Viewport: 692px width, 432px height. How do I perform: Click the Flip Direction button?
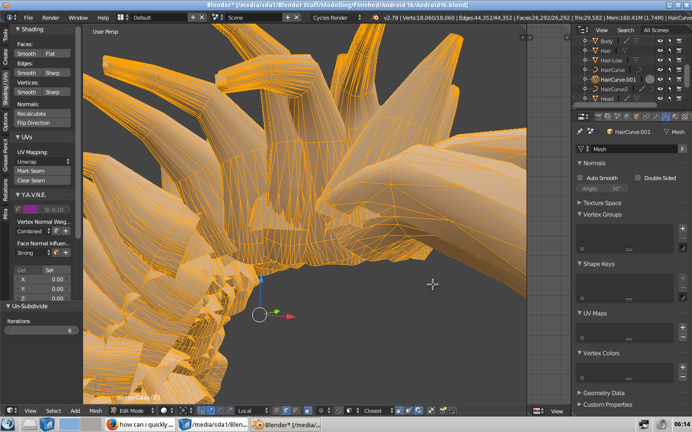[42, 123]
